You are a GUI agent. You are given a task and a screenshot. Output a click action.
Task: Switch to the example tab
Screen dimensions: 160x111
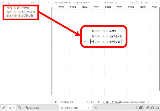click(x=33, y=108)
